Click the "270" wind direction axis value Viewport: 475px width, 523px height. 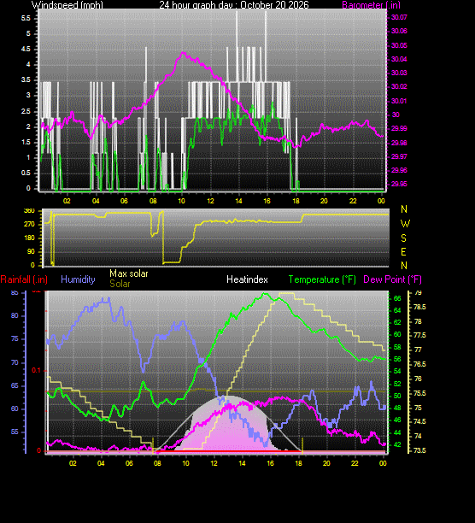click(29, 224)
